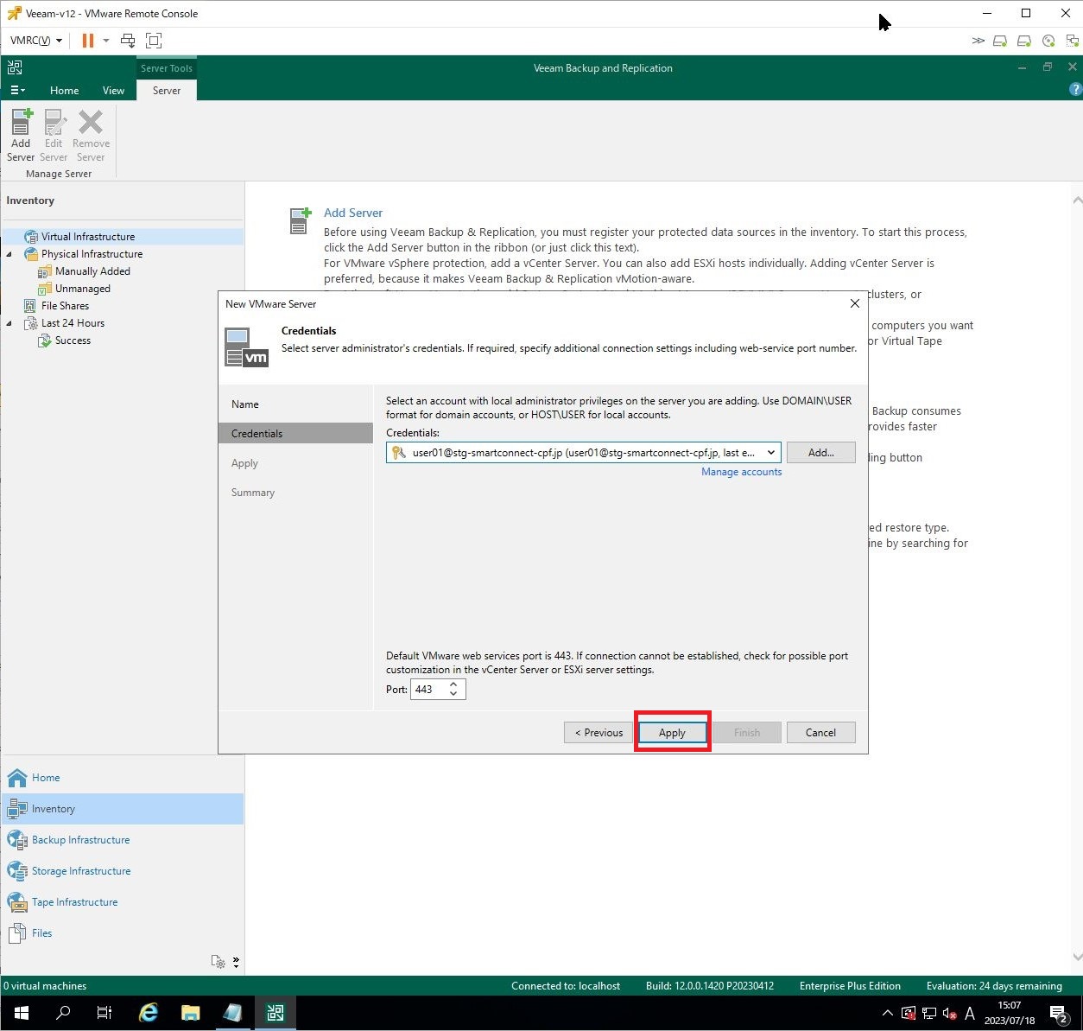Viewport: 1083px width, 1031px height.
Task: Click the volume muted tray icon
Action: pyautogui.click(x=950, y=1014)
